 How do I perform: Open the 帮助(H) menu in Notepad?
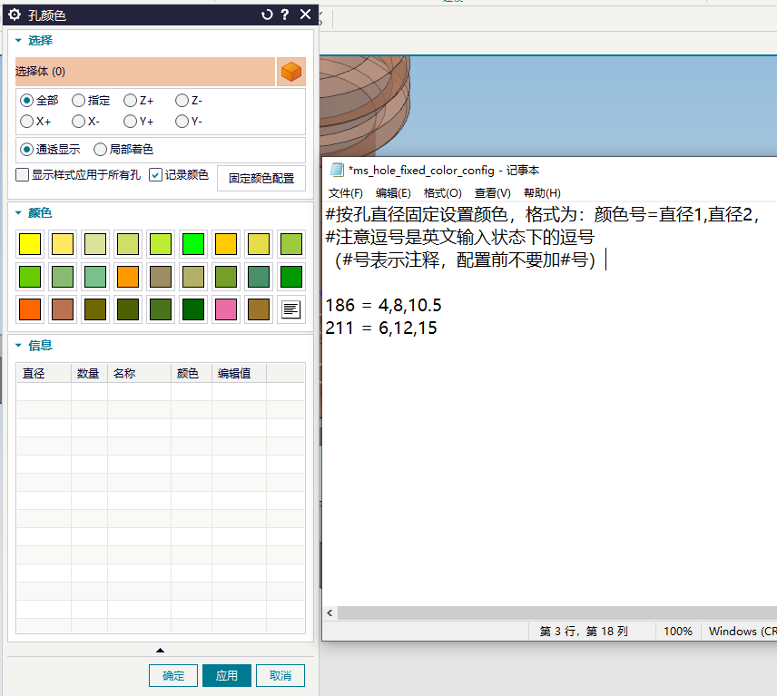[x=542, y=193]
